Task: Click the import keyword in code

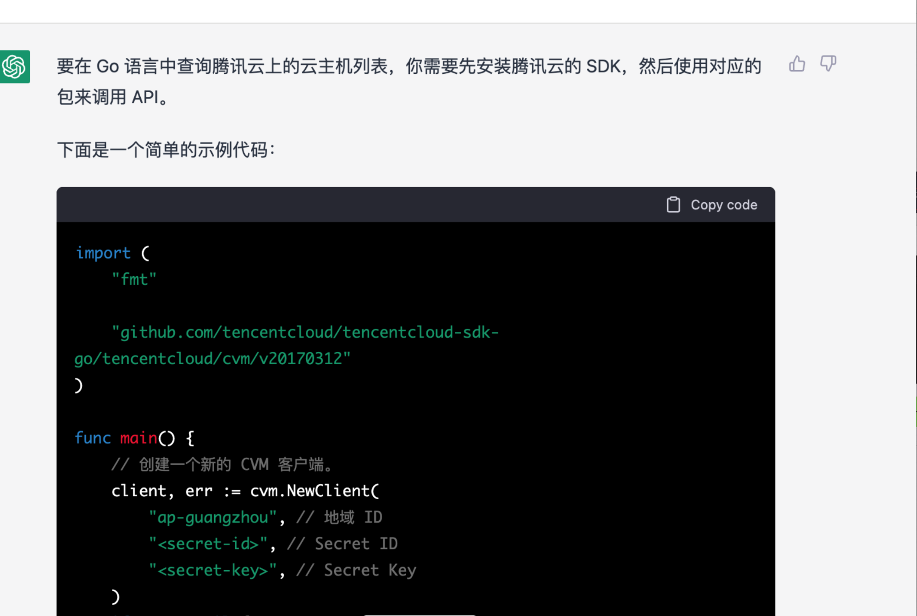Action: (103, 253)
